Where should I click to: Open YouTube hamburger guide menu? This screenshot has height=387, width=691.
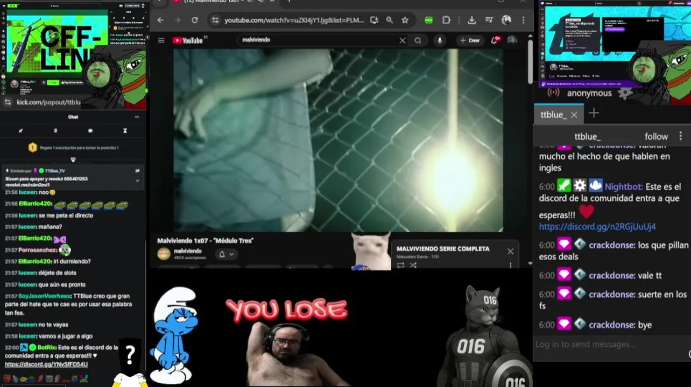pyautogui.click(x=161, y=40)
